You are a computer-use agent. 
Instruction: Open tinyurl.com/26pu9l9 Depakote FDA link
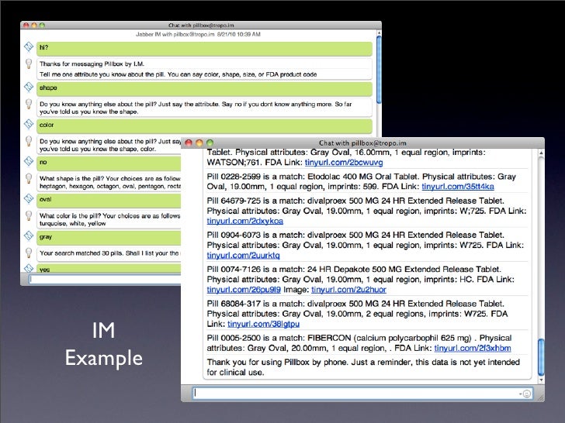pyautogui.click(x=244, y=290)
